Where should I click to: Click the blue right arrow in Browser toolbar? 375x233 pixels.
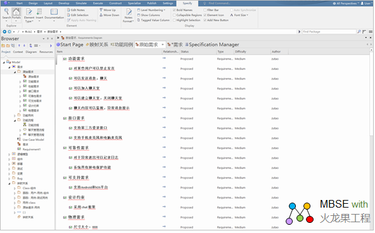[x=51, y=46]
